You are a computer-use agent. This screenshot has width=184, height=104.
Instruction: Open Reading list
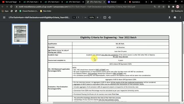(177, 11)
